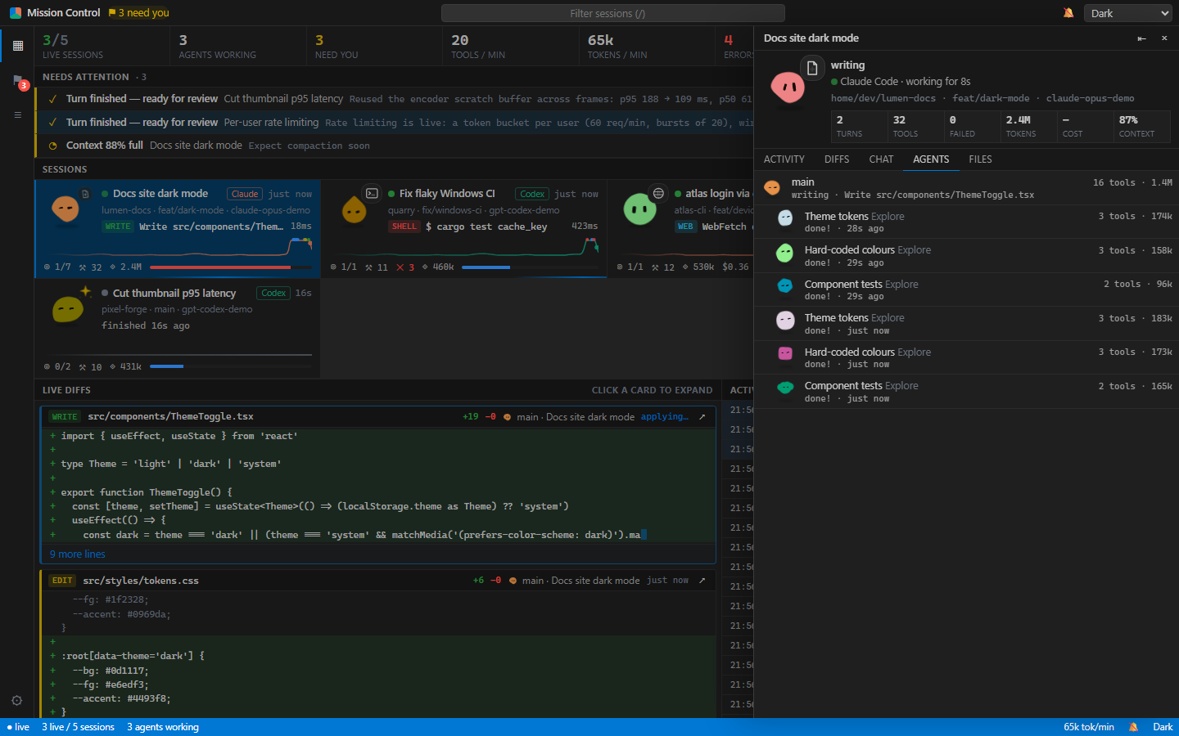Open the Context 88% full attention row
The image size is (1179, 736).
(x=395, y=146)
